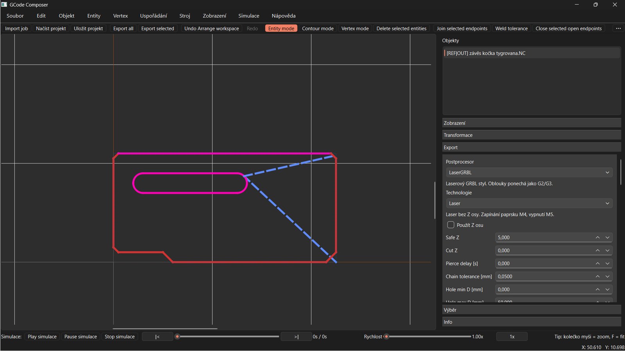The image size is (625, 351).
Task: Decrease Chain tolerance with down arrow
Action: tap(607, 277)
